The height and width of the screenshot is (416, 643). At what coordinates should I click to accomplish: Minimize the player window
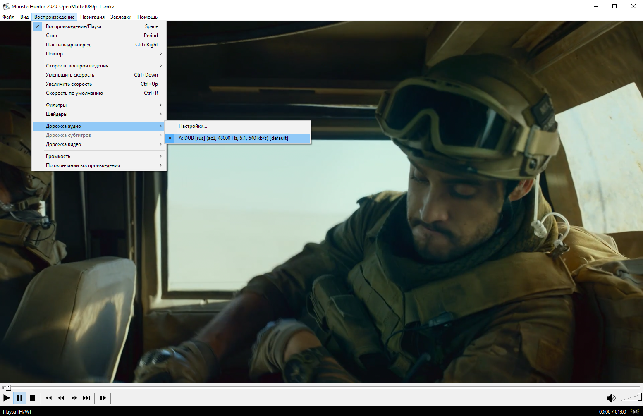[x=596, y=6]
